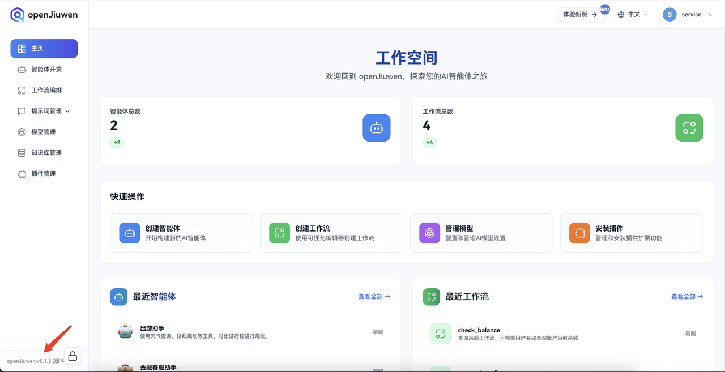725x372 pixels.
Task: Click the 主页 grid icon in sidebar
Action: click(x=22, y=49)
